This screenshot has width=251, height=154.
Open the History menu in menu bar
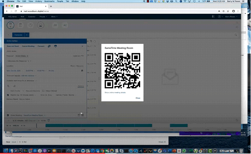[38, 1]
